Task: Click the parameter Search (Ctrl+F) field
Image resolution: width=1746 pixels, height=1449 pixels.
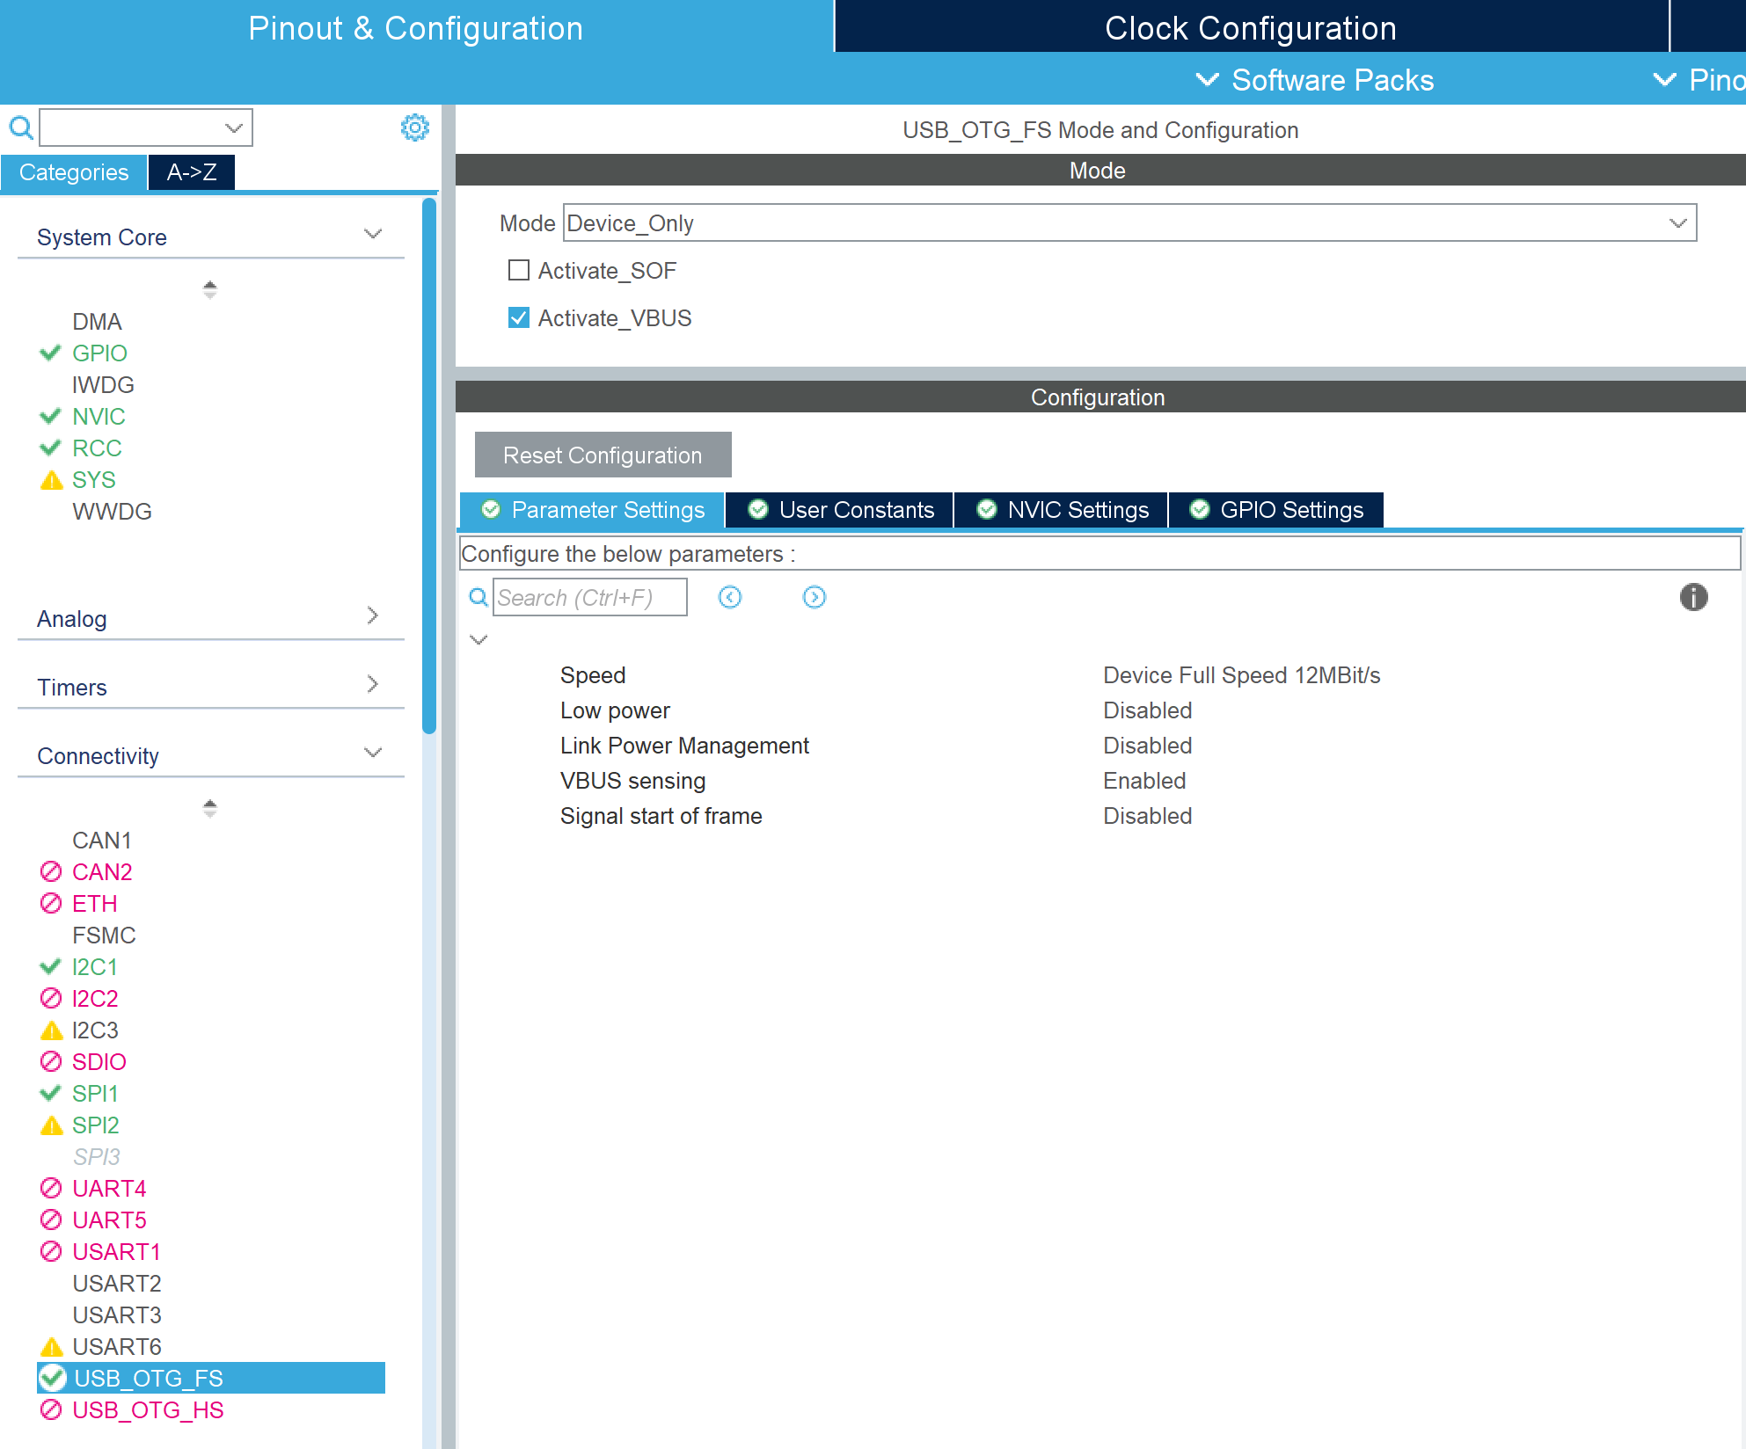Action: pos(589,598)
